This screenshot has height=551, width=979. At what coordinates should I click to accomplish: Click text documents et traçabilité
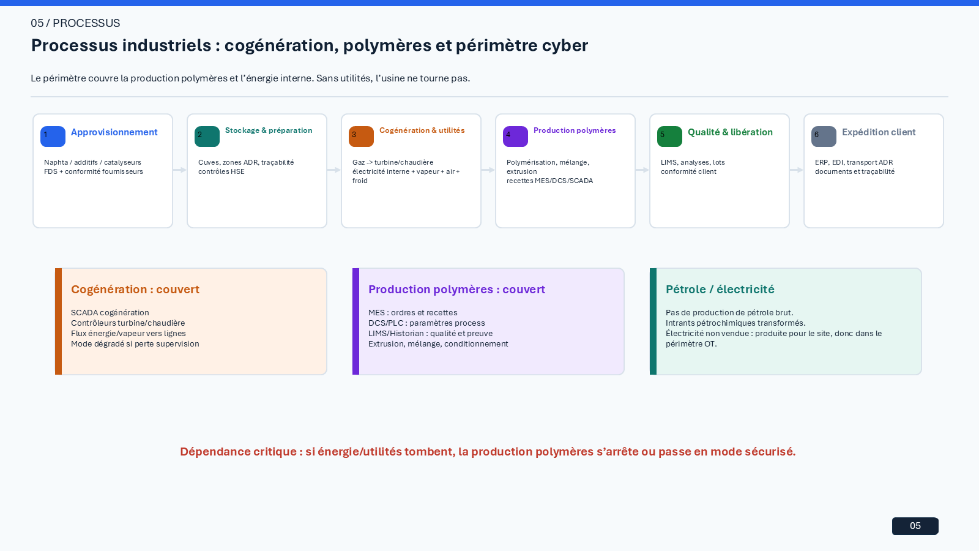855,171
